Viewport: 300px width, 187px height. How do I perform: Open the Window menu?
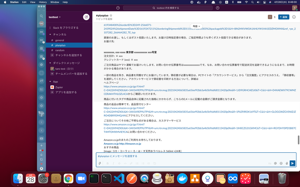[54, 2]
